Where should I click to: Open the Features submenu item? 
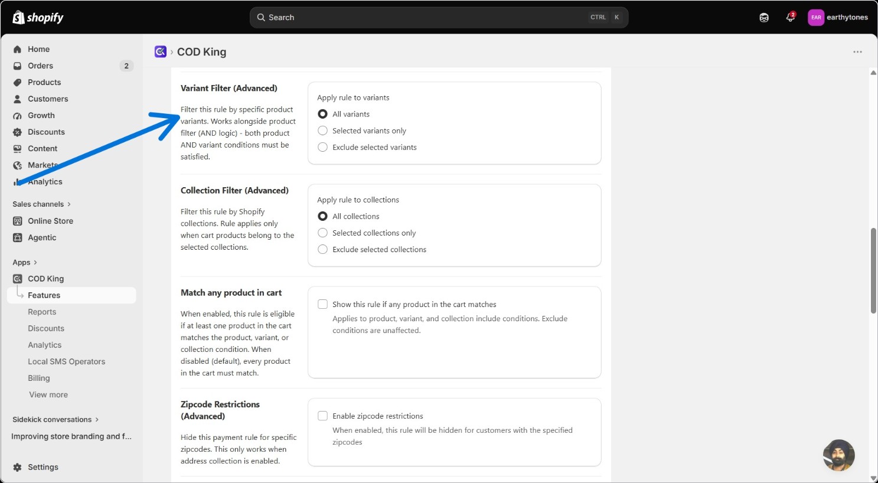click(x=72, y=295)
